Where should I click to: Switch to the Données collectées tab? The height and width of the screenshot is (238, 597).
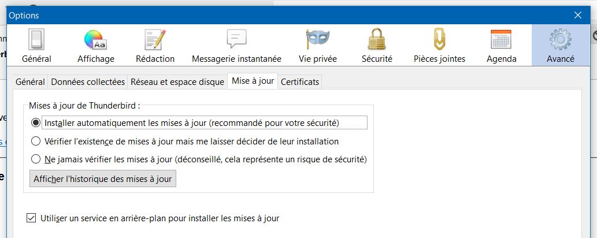(x=88, y=82)
